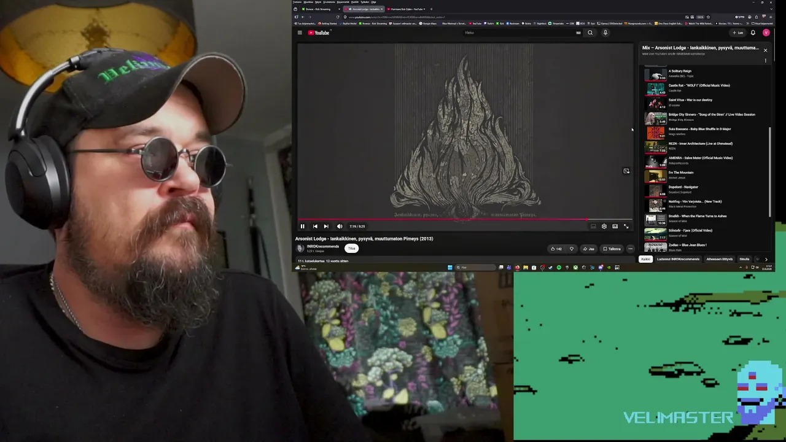Subscribe with the Tilaa button
Screen dimensions: 786x442
(x=351, y=249)
